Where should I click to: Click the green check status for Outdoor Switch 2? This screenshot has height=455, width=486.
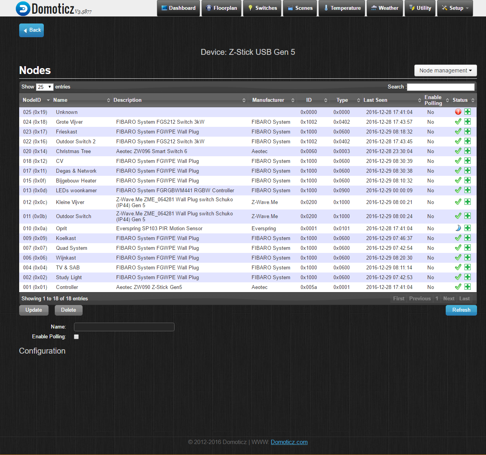point(458,141)
